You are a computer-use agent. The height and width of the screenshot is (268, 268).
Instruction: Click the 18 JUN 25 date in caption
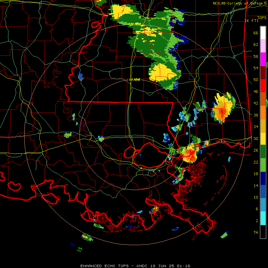[x=163, y=266]
